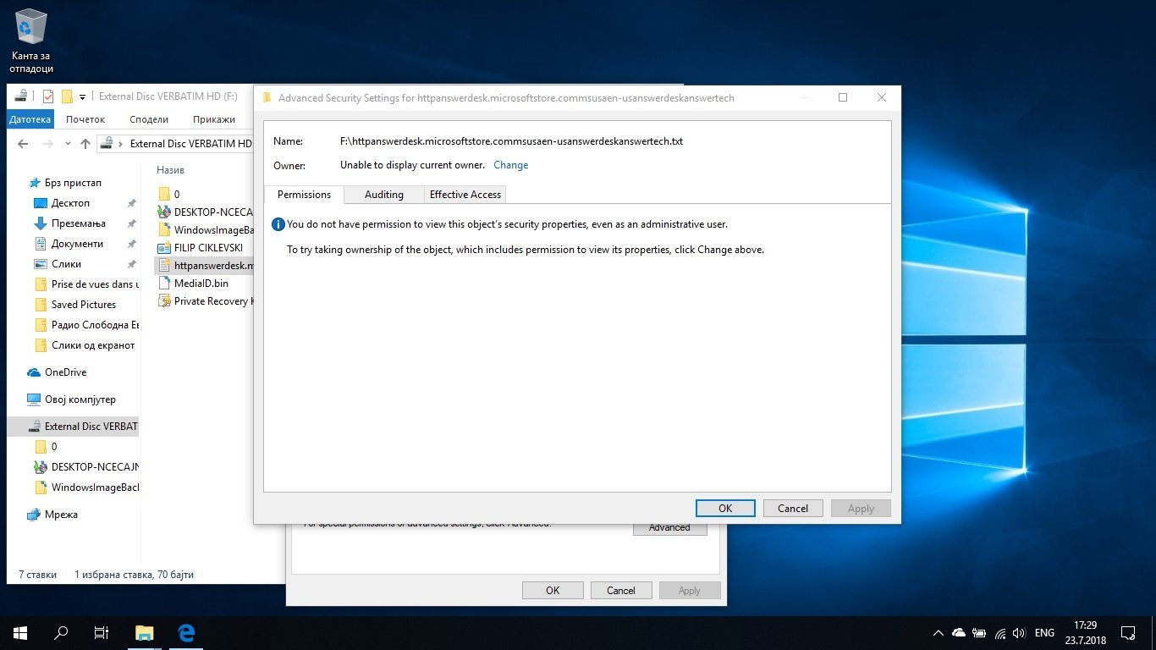The width and height of the screenshot is (1156, 650).
Task: Open the Saved Pictures folder shortcut
Action: pyautogui.click(x=75, y=305)
